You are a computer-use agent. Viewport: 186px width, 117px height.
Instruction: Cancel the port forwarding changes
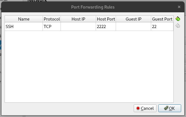tap(145, 108)
